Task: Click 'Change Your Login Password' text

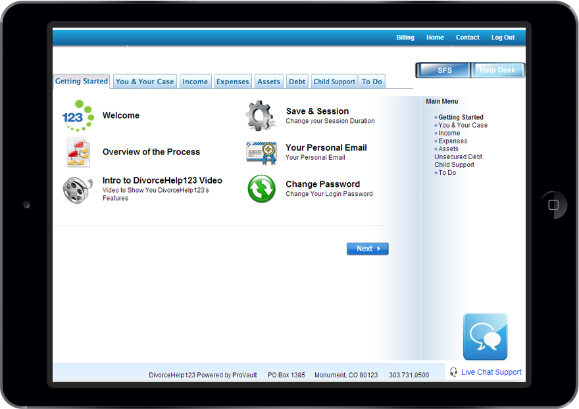Action: pyautogui.click(x=329, y=194)
